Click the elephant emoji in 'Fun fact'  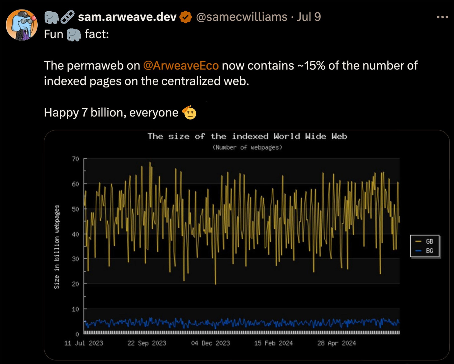pyautogui.click(x=74, y=35)
